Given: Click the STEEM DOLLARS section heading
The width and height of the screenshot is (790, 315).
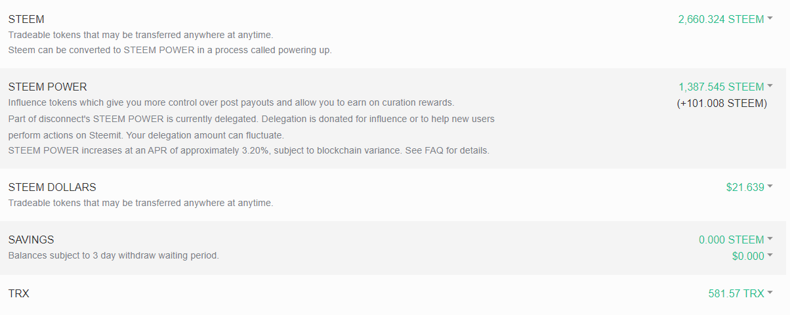Looking at the screenshot, I should click(52, 187).
